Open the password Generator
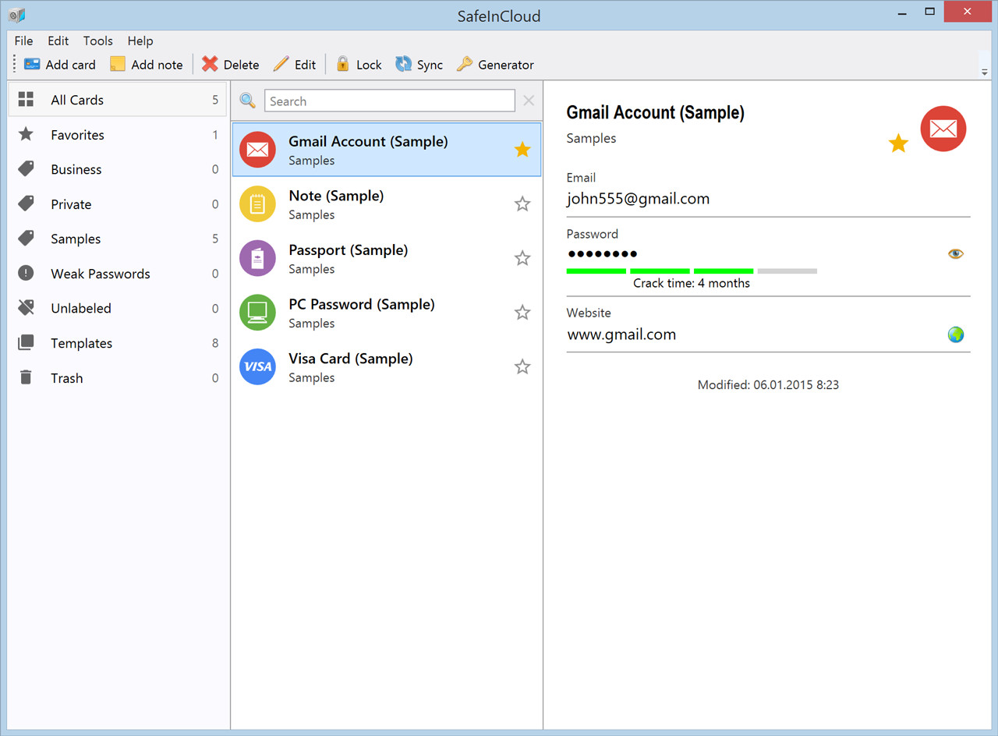Screen dimensions: 998x736 click(x=495, y=65)
